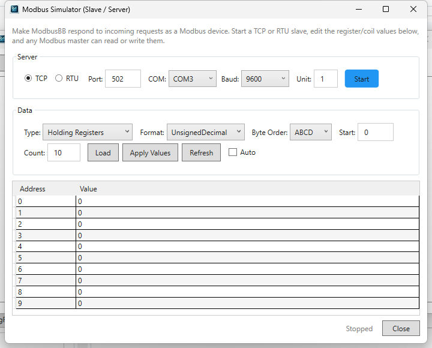Click address cell 9 in the table

click(x=46, y=303)
